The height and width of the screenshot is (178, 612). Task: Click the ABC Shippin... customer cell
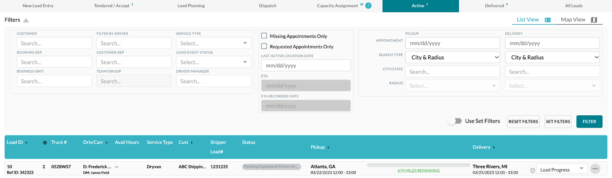click(x=192, y=167)
